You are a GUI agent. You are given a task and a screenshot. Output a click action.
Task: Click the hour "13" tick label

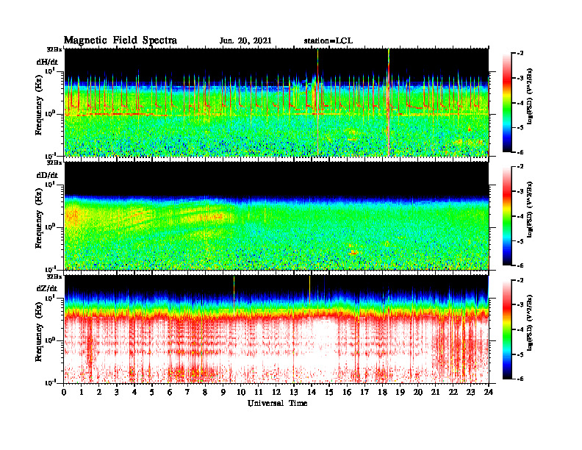(x=294, y=393)
